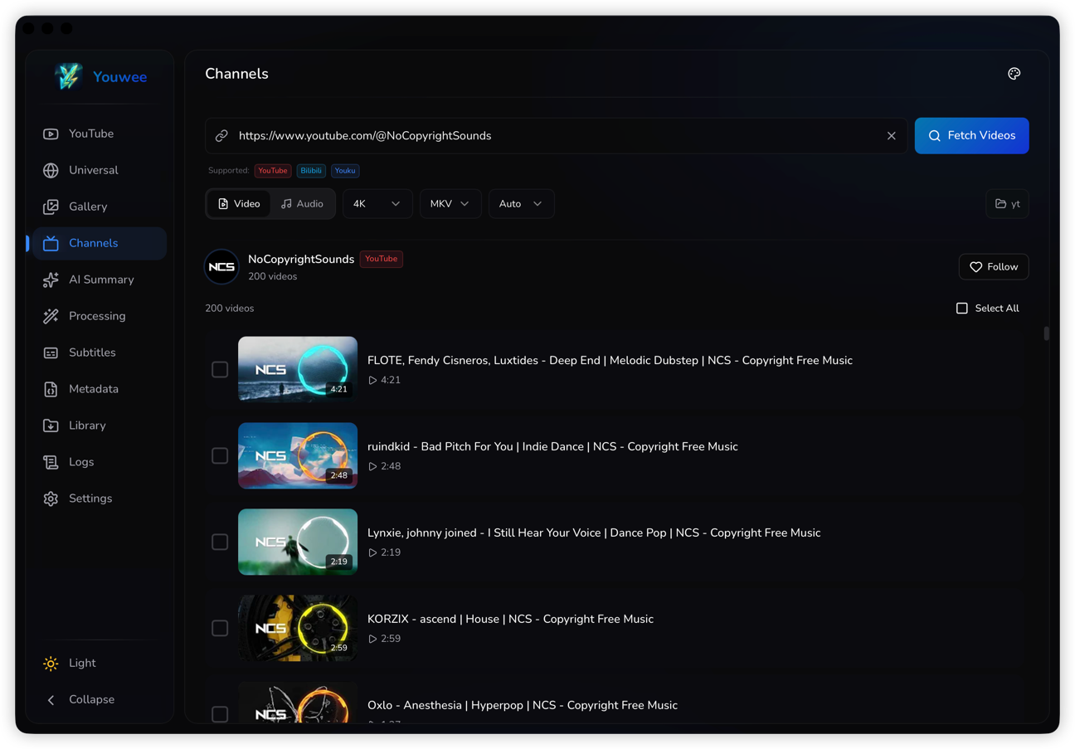Click the YouTube play icon in sidebar
Viewport: 1075px width, 749px height.
(x=51, y=134)
